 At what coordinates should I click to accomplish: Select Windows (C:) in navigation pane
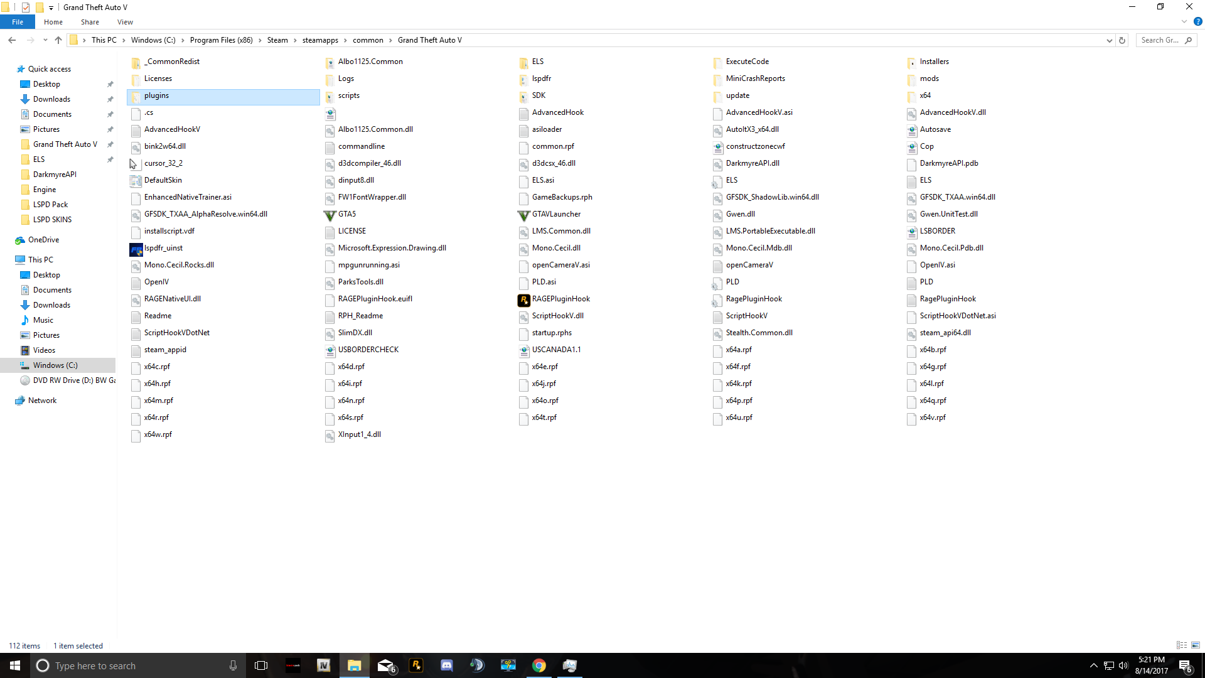click(55, 365)
